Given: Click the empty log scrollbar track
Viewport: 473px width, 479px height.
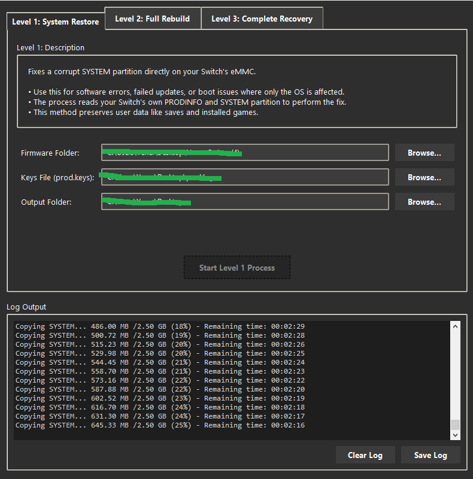Looking at the screenshot, I should pos(455,371).
